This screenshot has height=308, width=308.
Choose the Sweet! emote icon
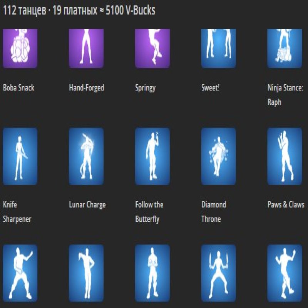(219, 48)
